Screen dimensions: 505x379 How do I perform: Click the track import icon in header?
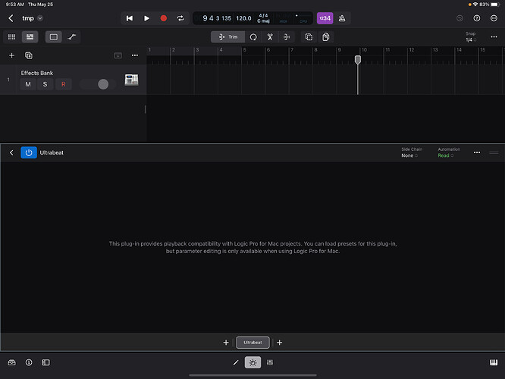click(118, 55)
